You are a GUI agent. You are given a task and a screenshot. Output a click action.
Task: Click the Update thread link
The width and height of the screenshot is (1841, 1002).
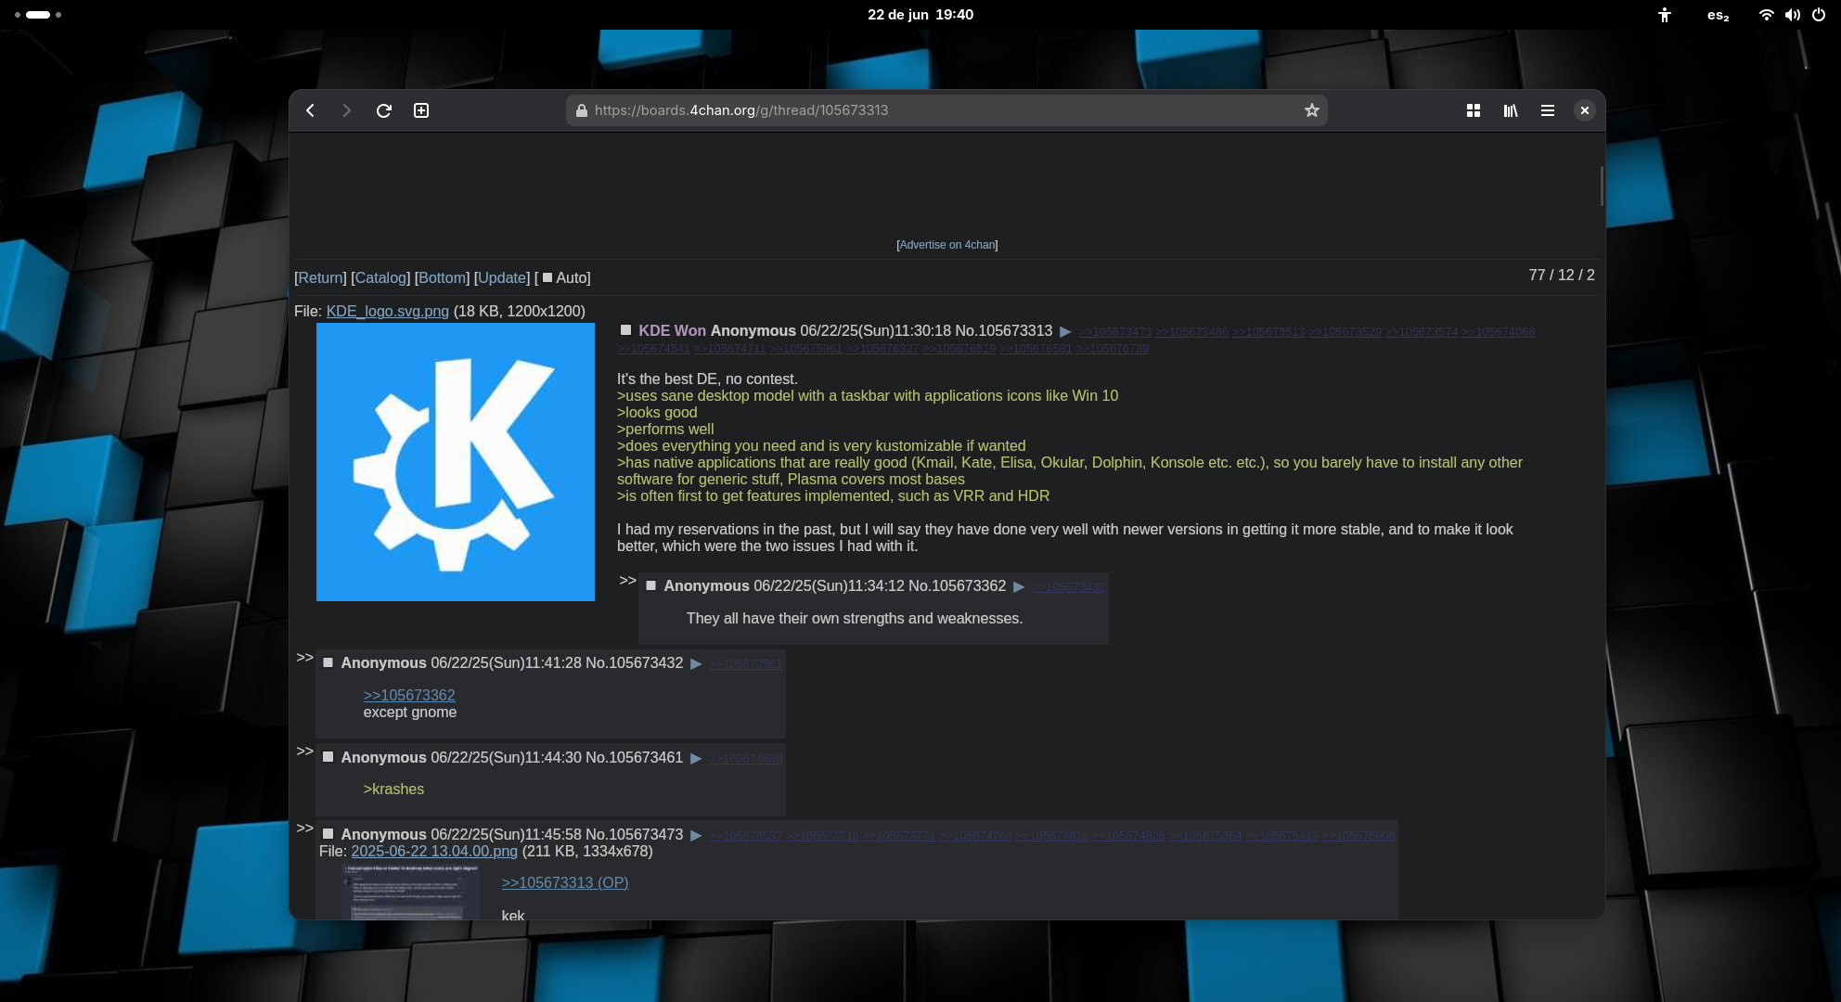pos(502,277)
